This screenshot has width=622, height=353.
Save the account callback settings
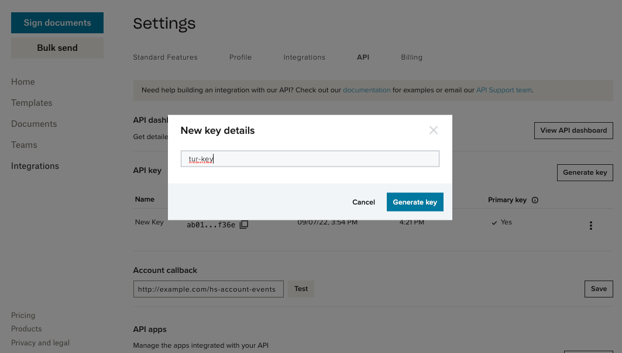coord(599,289)
